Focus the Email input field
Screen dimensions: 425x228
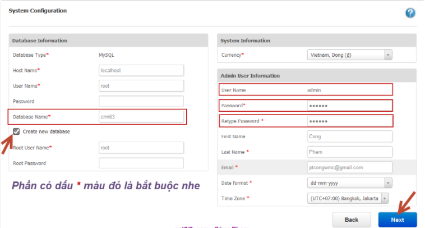pyautogui.click(x=349, y=167)
